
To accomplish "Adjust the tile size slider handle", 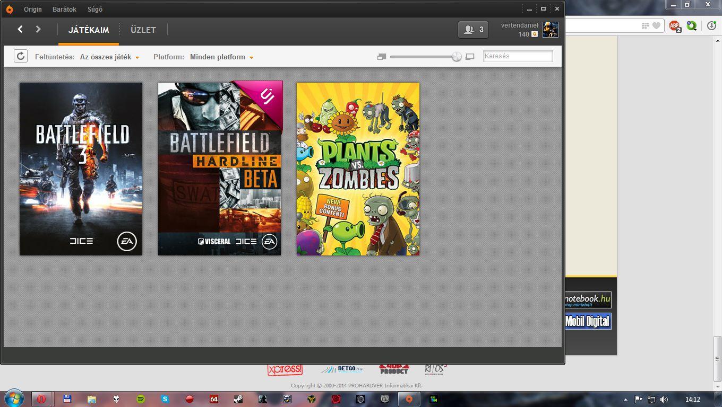I will pyautogui.click(x=457, y=57).
